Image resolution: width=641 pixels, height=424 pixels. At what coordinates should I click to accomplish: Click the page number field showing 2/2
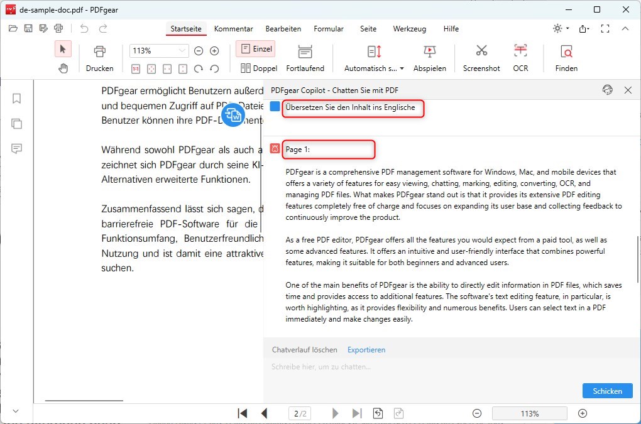pos(300,413)
